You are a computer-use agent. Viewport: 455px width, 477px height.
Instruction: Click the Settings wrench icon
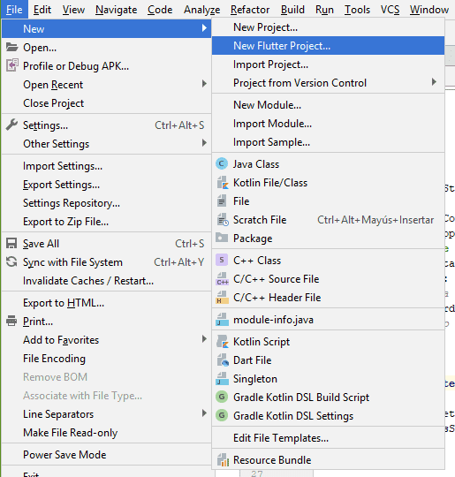click(11, 125)
